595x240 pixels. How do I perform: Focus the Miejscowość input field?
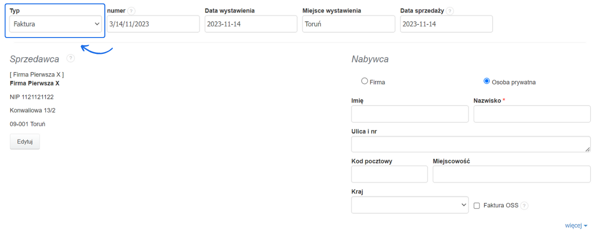(511, 174)
